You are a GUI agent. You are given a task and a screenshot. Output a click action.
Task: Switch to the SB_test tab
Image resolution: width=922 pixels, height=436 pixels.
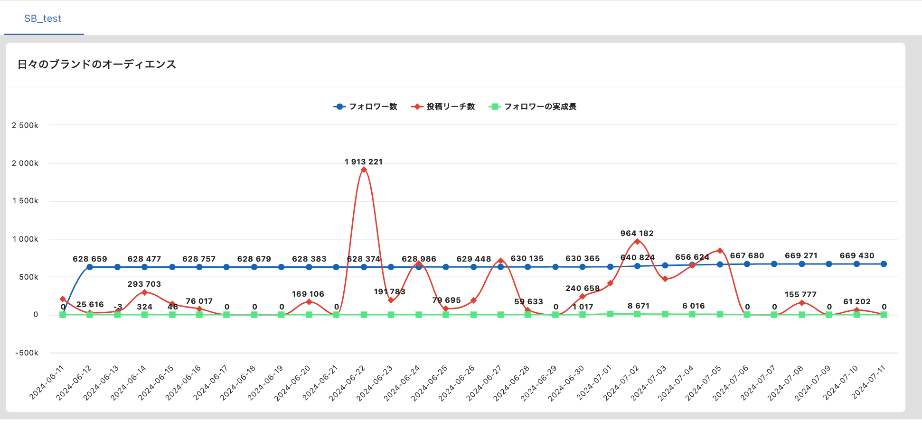[43, 18]
